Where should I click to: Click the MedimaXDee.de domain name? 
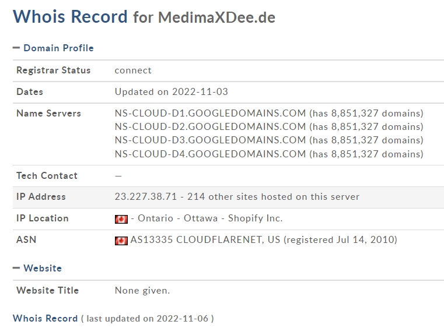[216, 17]
